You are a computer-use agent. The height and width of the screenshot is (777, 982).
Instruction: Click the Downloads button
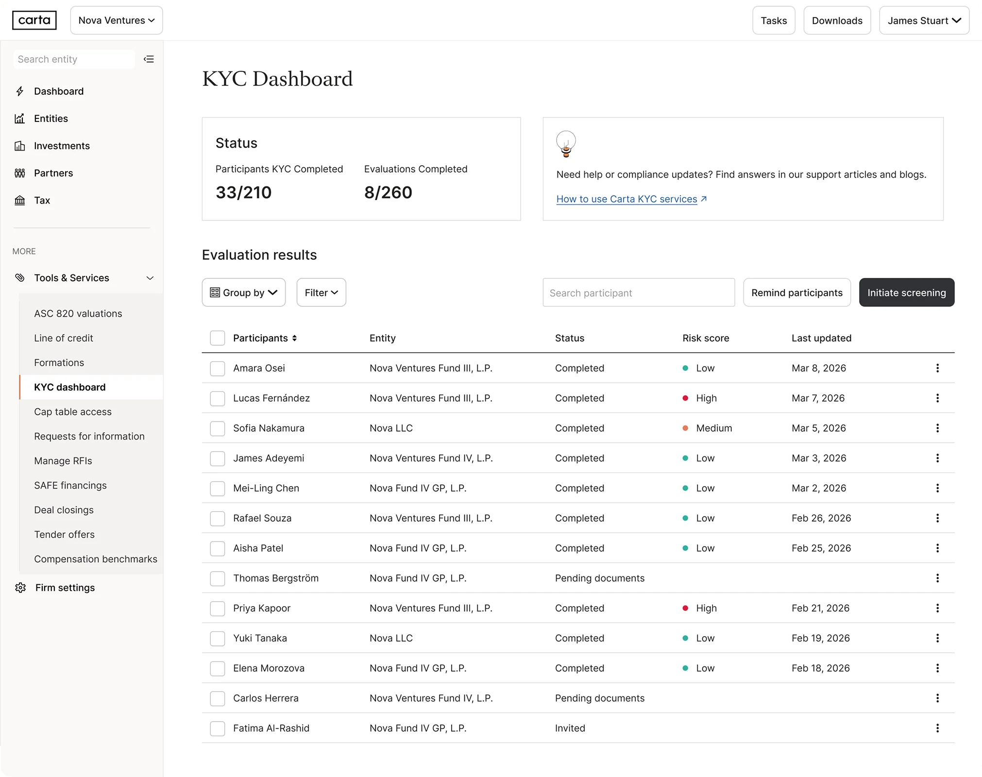tap(837, 20)
